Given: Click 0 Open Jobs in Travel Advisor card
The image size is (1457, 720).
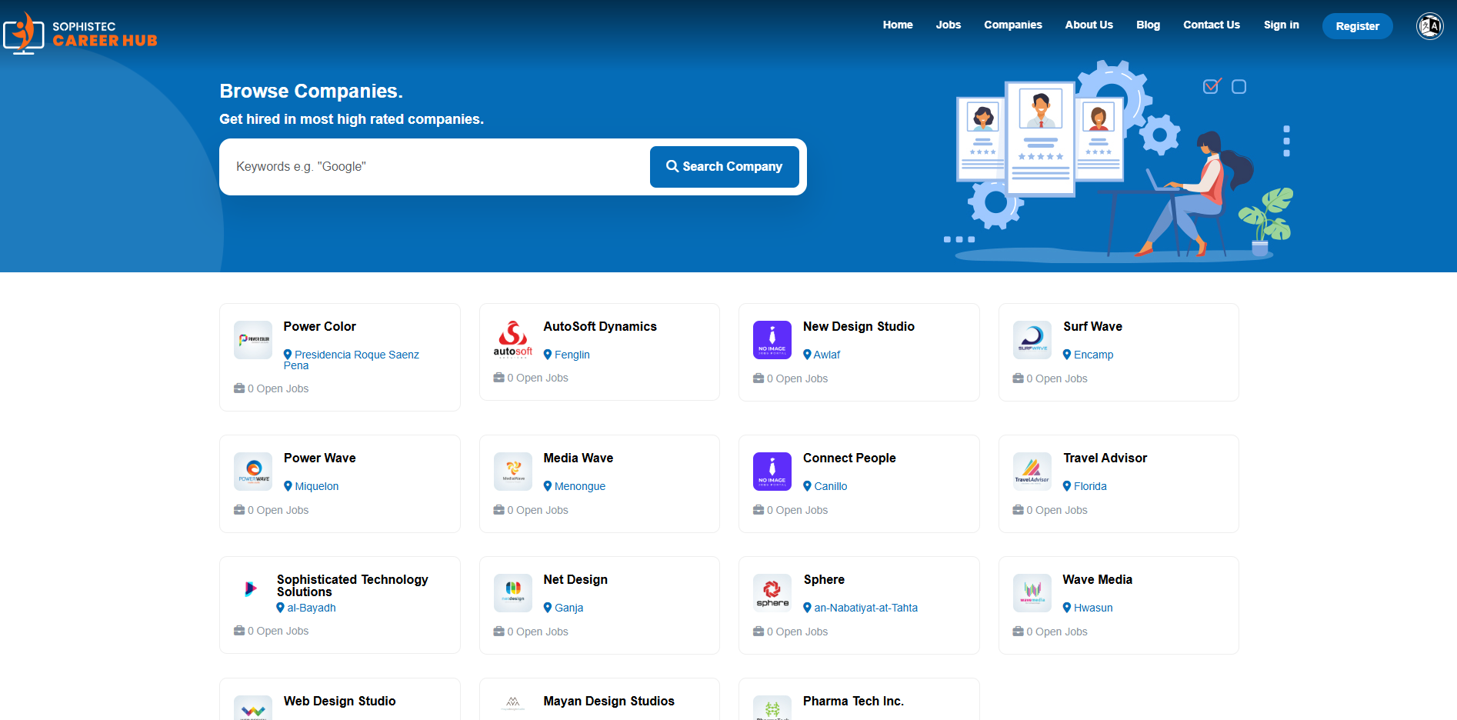Looking at the screenshot, I should tap(1057, 510).
